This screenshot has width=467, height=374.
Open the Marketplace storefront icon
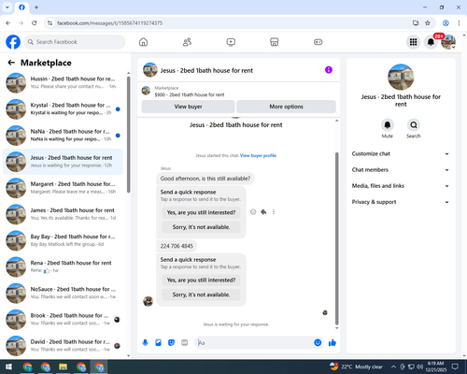(275, 42)
